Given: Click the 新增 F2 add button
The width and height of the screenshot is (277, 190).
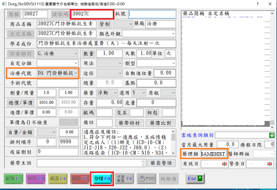Looking at the screenshot, I should (13, 178).
